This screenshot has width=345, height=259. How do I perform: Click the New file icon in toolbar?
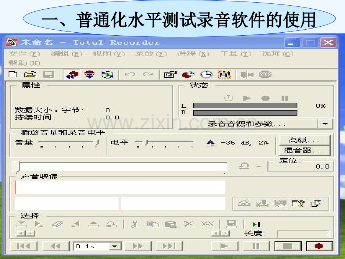[13, 74]
